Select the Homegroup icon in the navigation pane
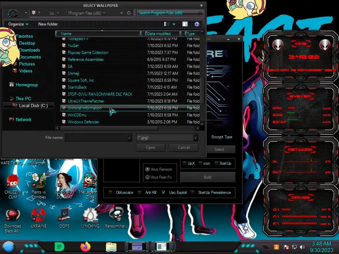339x254 pixels. (x=12, y=84)
